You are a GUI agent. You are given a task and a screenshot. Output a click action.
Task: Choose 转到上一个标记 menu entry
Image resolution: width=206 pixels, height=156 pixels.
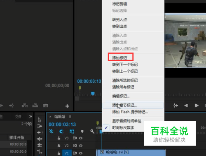125,71
